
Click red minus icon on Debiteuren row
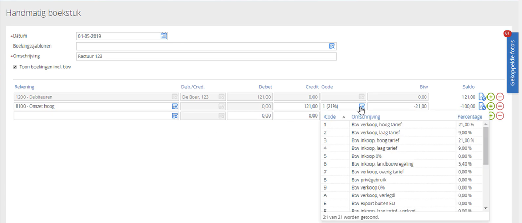pos(500,97)
